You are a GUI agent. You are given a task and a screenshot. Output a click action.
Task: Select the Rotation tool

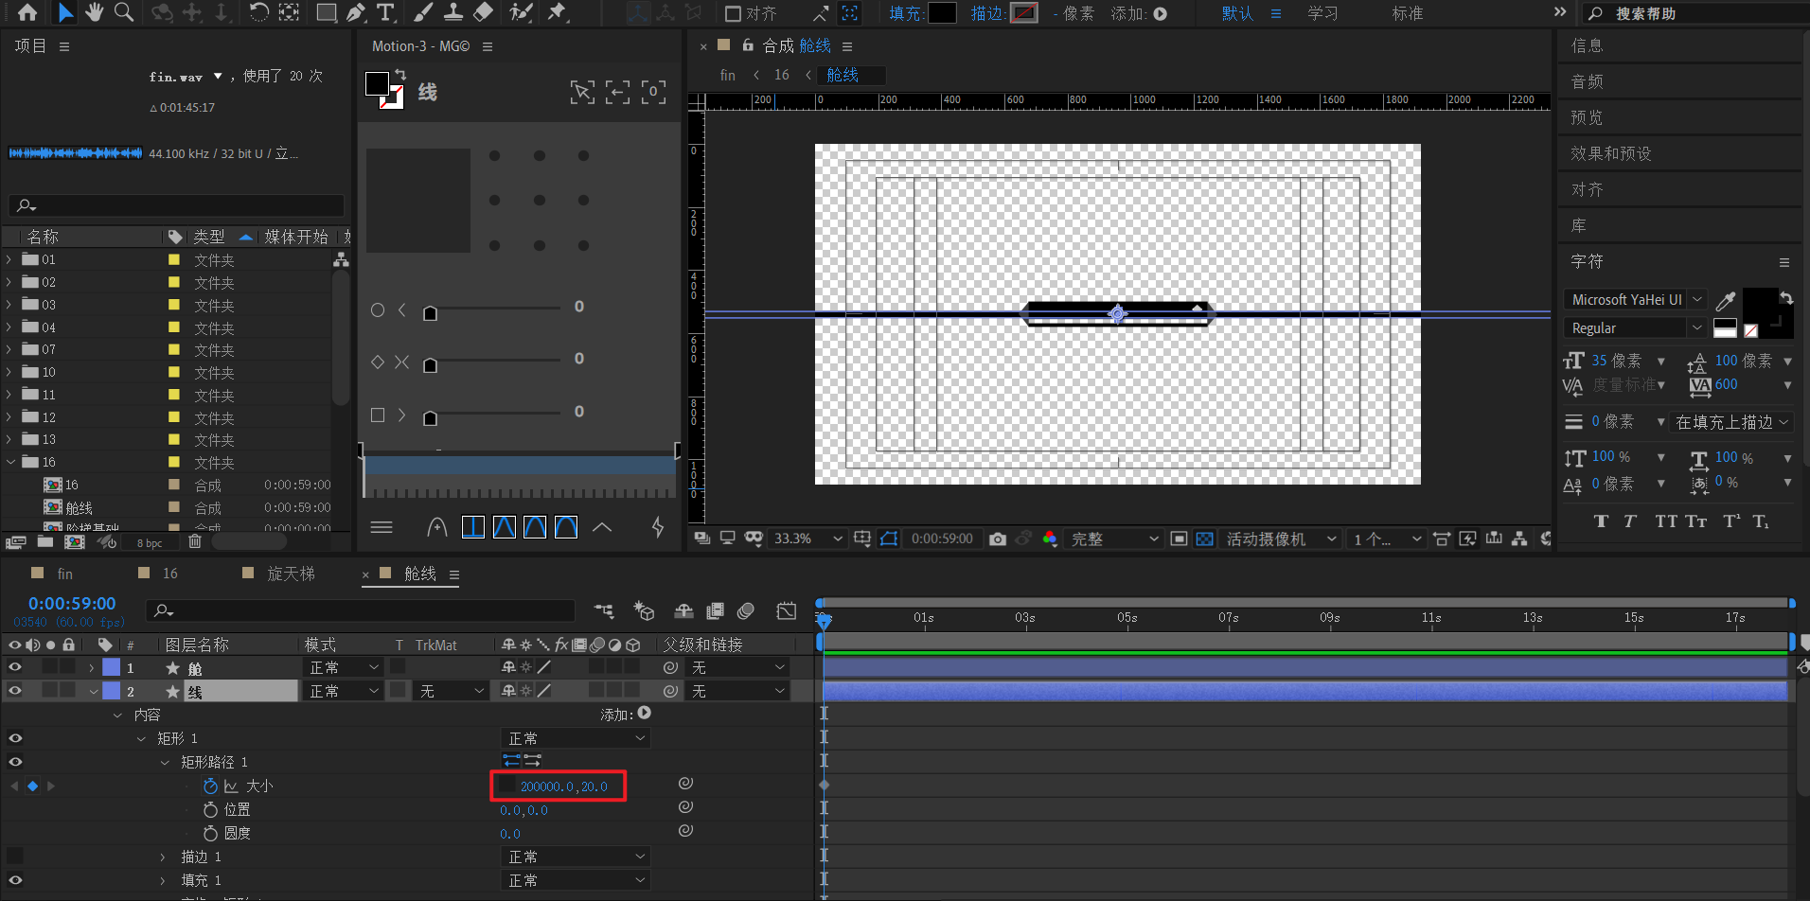point(258,12)
